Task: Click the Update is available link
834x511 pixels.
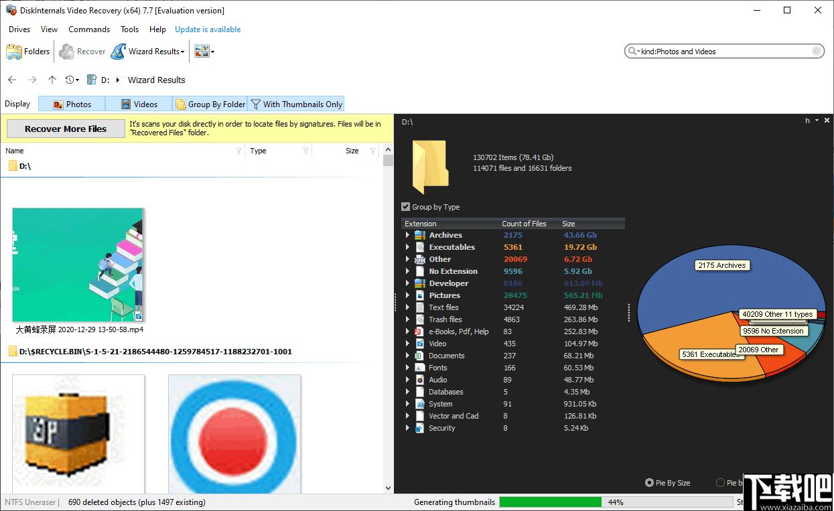Action: [208, 29]
